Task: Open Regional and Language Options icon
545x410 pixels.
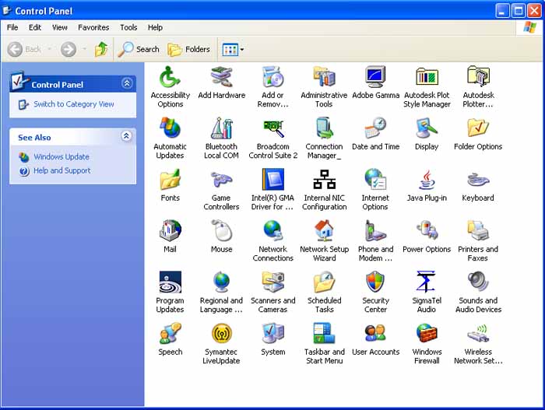Action: [221, 282]
